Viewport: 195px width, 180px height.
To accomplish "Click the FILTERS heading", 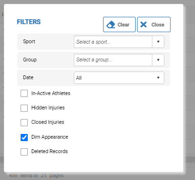I will point(29,22).
